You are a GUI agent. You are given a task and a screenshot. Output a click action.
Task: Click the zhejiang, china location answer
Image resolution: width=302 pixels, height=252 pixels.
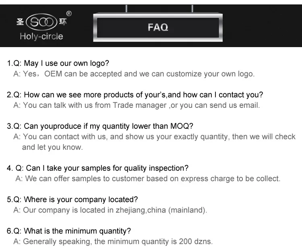(x=110, y=210)
